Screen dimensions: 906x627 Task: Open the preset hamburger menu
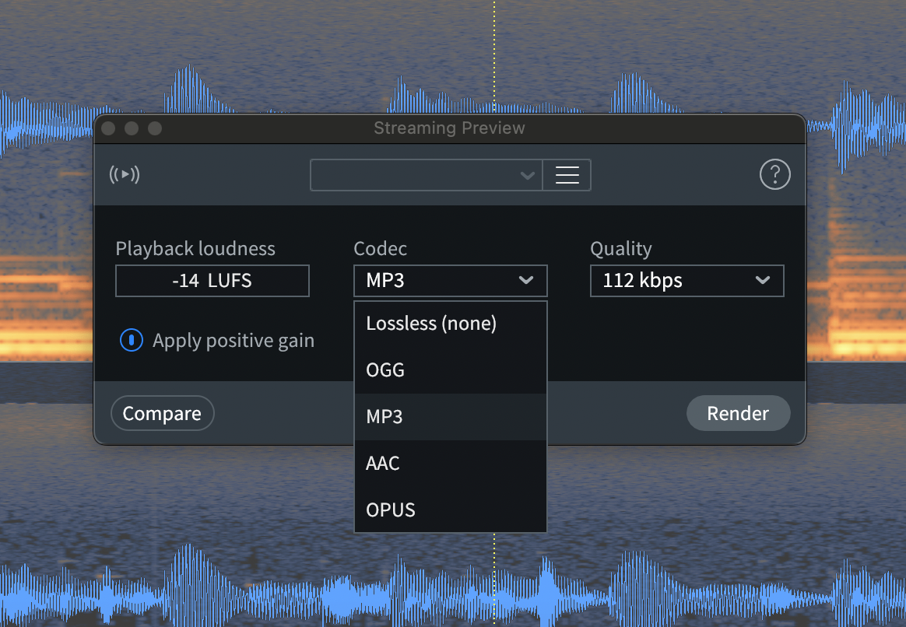pos(567,175)
